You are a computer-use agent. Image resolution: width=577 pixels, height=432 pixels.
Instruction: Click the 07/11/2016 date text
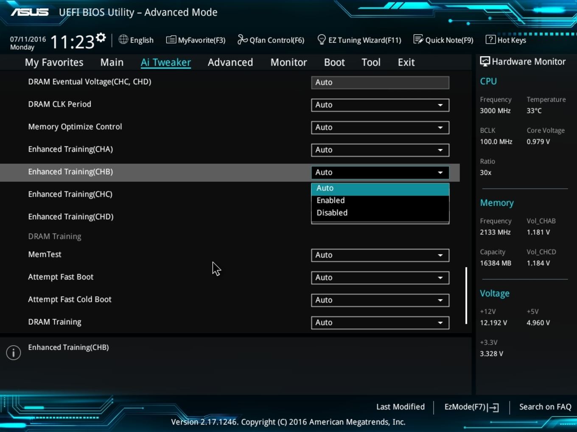pos(28,39)
